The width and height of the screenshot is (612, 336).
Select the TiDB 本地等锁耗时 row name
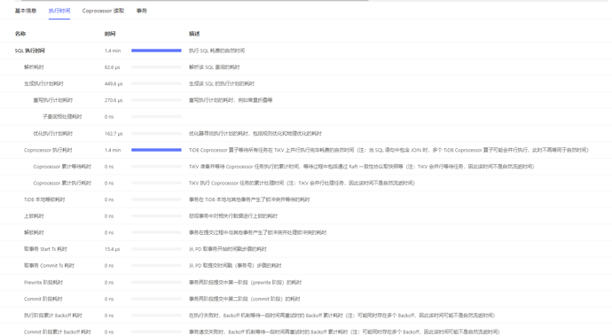pos(44,199)
